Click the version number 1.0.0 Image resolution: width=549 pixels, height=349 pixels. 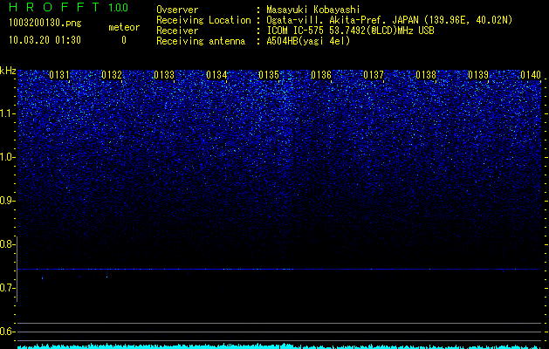point(118,7)
